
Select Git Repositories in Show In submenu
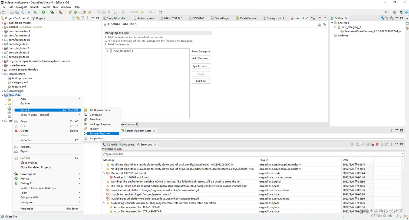click(101, 110)
